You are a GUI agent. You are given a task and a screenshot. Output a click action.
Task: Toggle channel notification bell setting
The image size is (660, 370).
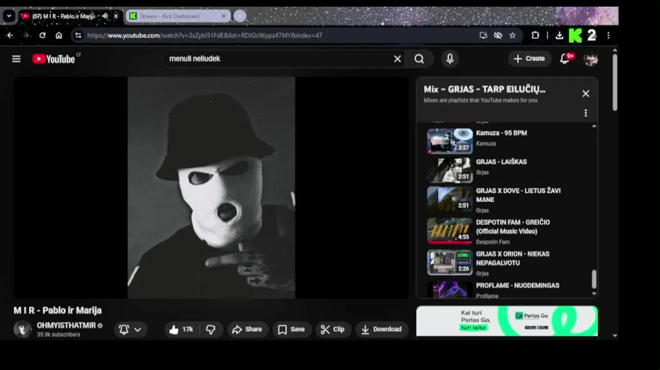tap(124, 329)
